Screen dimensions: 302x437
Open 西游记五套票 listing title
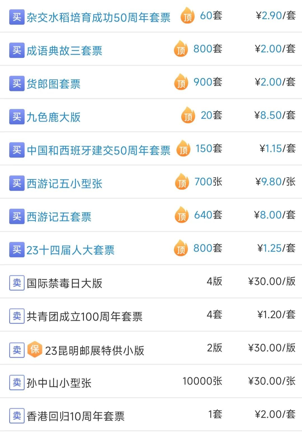coord(59,217)
